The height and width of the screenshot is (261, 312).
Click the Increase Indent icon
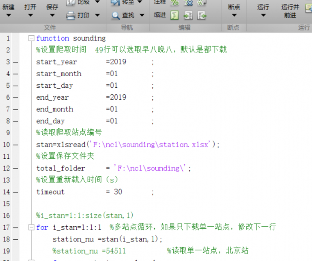(188, 15)
